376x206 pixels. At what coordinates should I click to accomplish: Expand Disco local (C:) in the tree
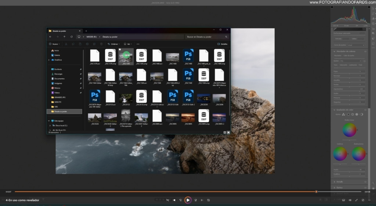pyautogui.click(x=50, y=126)
